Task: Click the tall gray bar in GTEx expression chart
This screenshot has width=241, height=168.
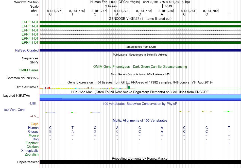Action: (127, 86)
